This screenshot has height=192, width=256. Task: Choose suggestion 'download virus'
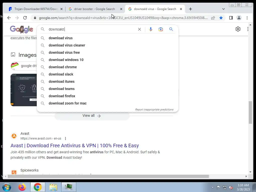click(107, 38)
